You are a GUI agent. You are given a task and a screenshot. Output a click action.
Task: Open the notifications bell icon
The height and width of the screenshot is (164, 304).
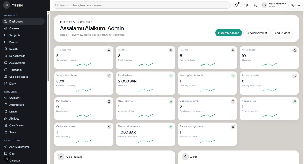[x=237, y=5]
